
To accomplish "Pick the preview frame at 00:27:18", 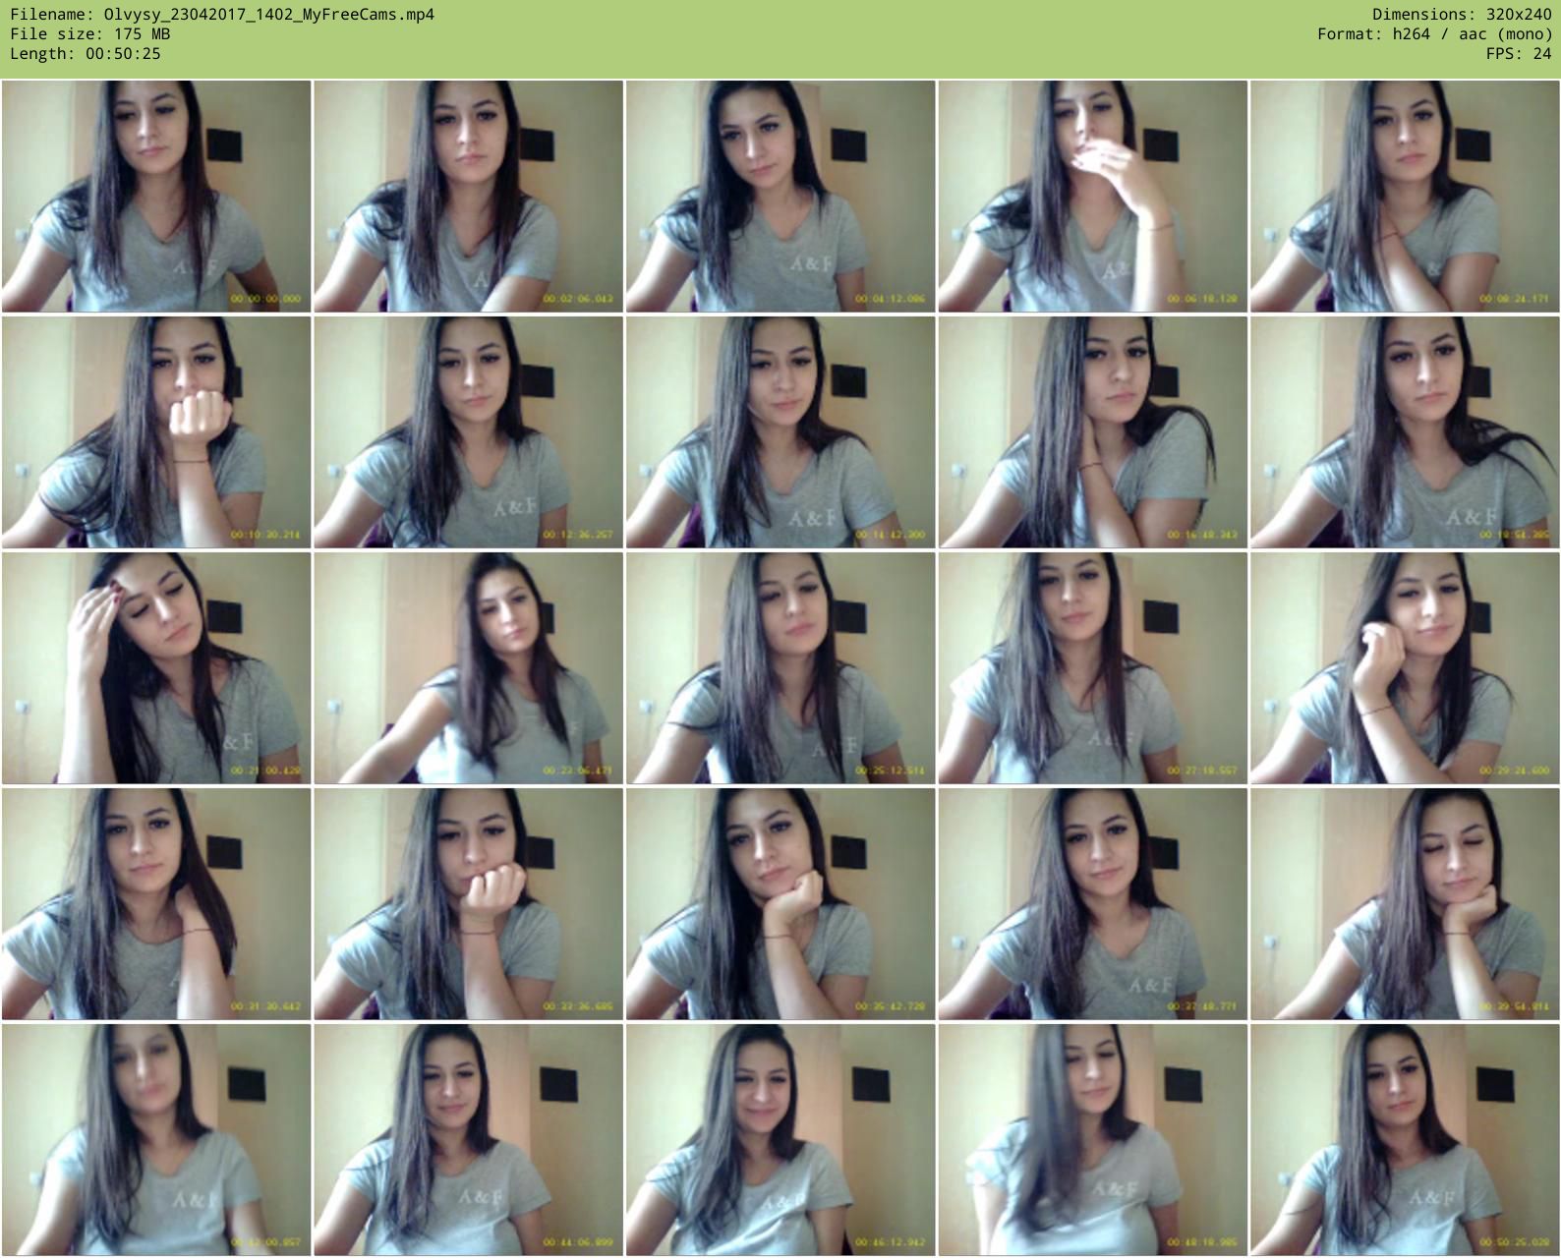I will 1092,668.
